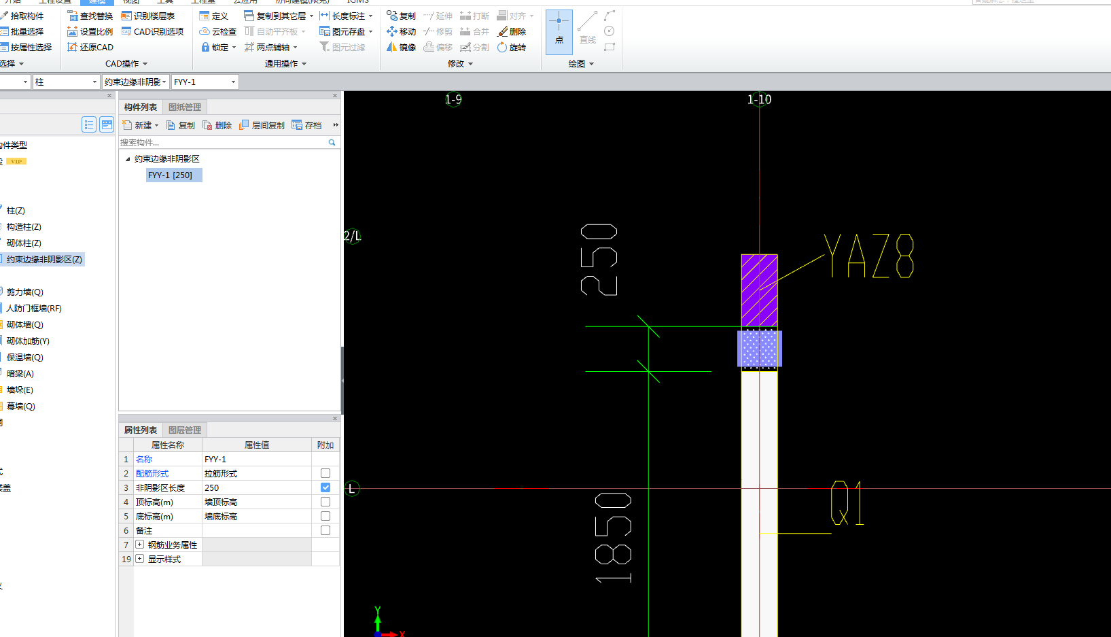Select the 镜像 mirror tool
This screenshot has width=1111, height=637.
pyautogui.click(x=401, y=47)
